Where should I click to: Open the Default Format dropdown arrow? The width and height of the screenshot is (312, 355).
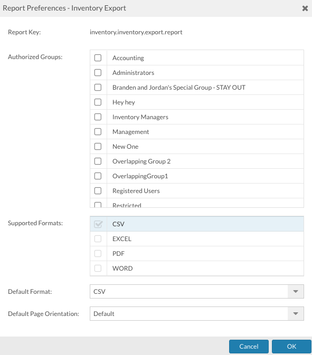pos(296,291)
